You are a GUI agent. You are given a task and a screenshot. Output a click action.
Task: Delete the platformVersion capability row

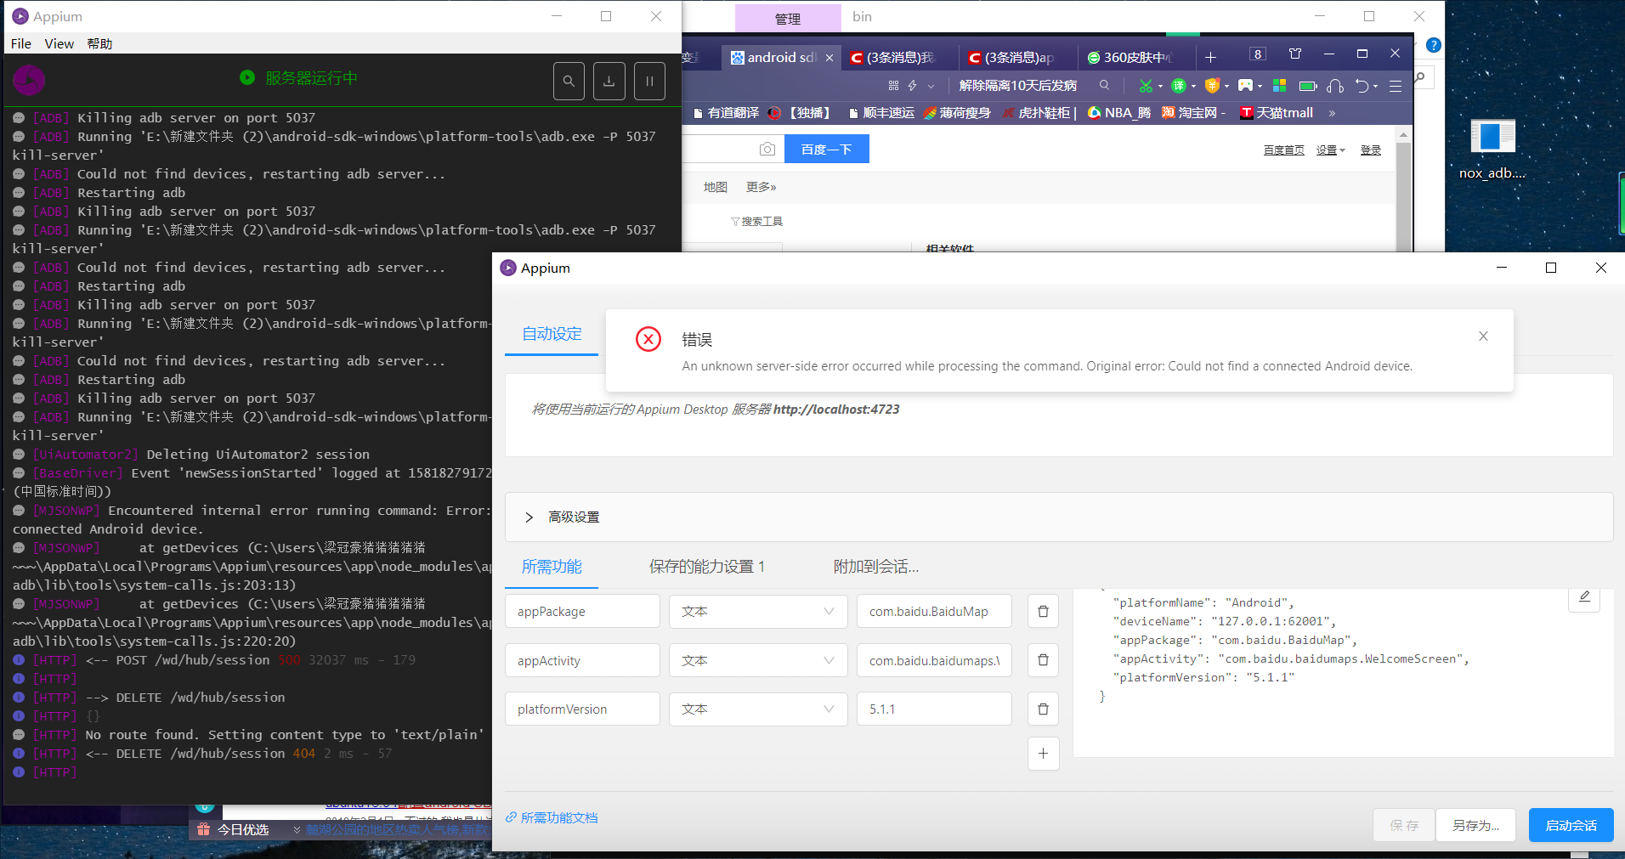[1043, 709]
